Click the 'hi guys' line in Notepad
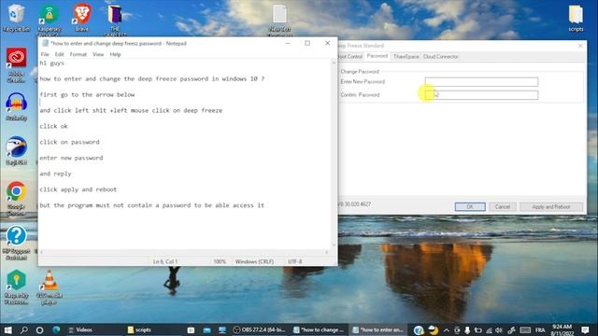The image size is (598, 336). (x=52, y=63)
